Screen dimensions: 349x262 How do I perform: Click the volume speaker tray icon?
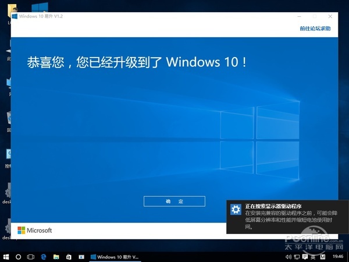click(x=289, y=257)
